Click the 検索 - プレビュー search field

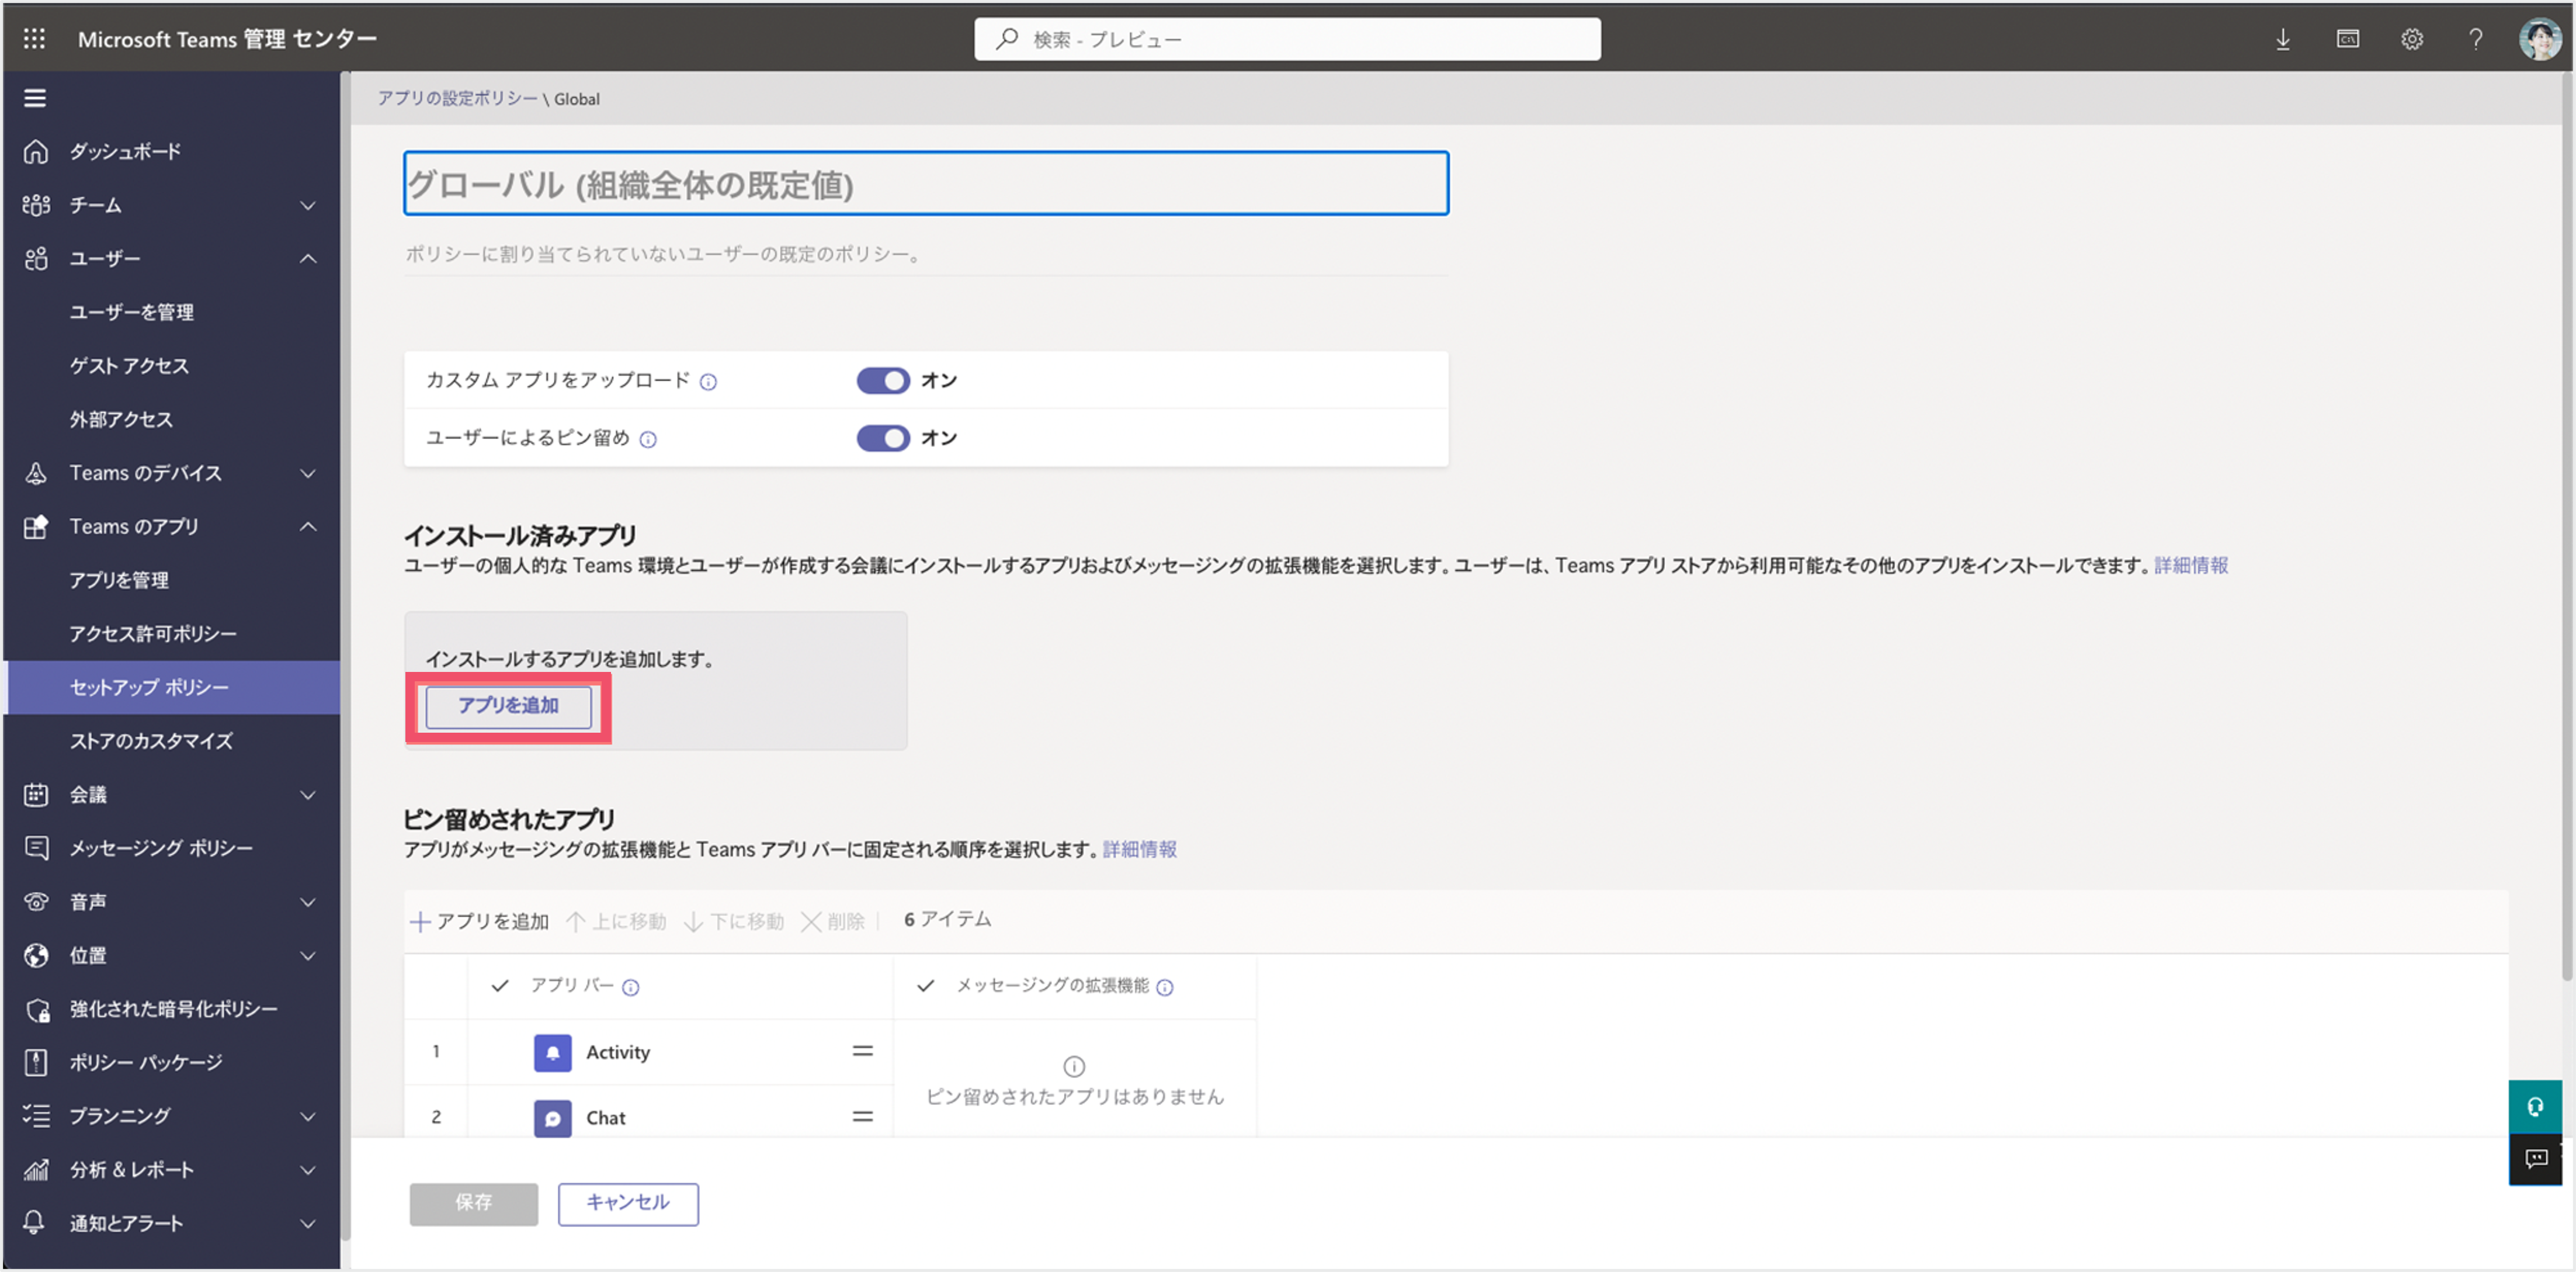pos(1287,39)
